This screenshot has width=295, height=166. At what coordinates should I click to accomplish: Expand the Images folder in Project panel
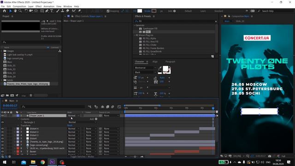[x=1, y=51]
